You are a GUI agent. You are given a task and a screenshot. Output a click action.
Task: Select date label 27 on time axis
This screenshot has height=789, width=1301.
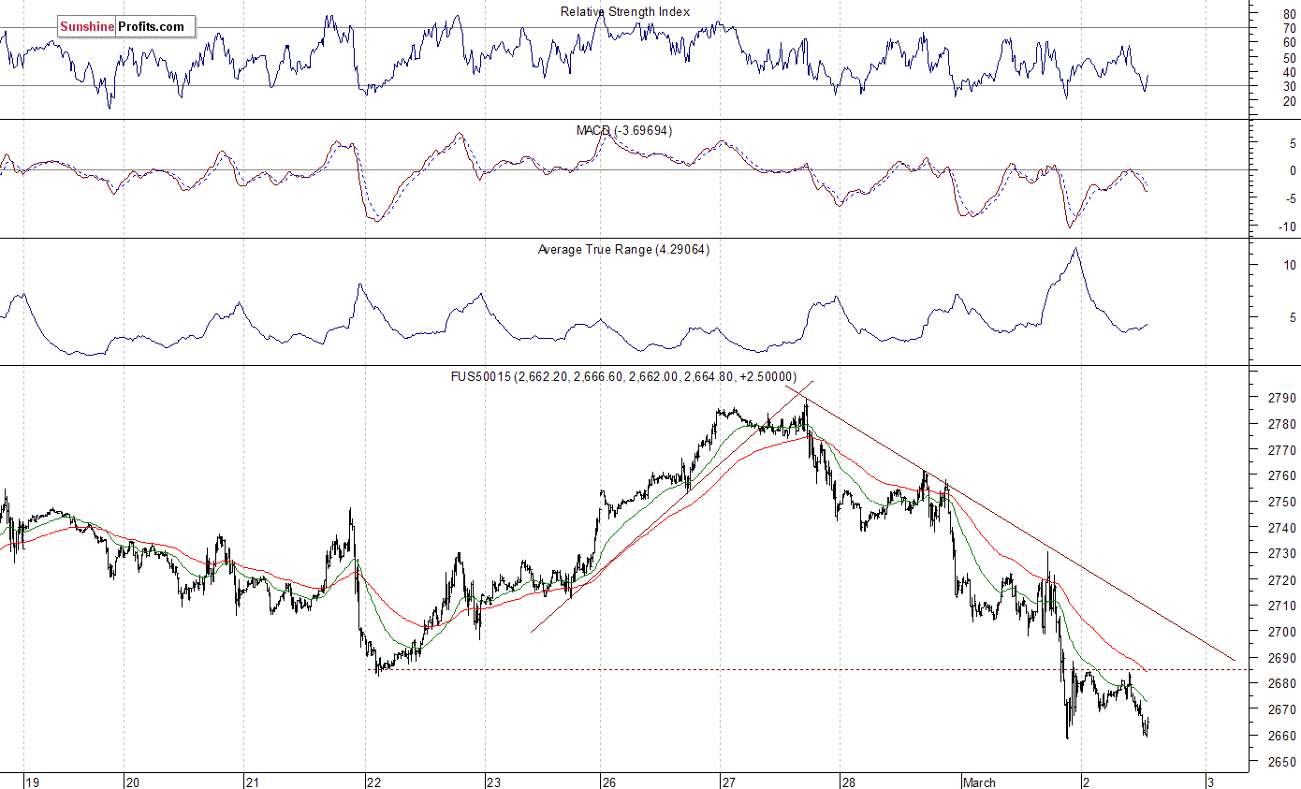point(727,782)
